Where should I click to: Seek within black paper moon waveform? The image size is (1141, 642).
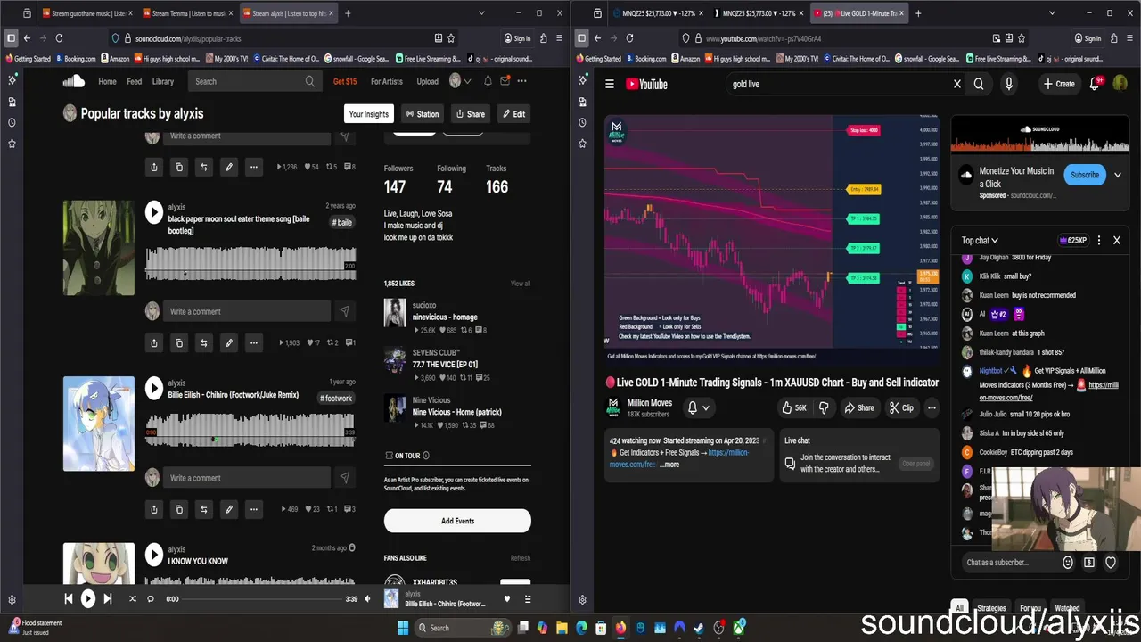[x=250, y=263]
